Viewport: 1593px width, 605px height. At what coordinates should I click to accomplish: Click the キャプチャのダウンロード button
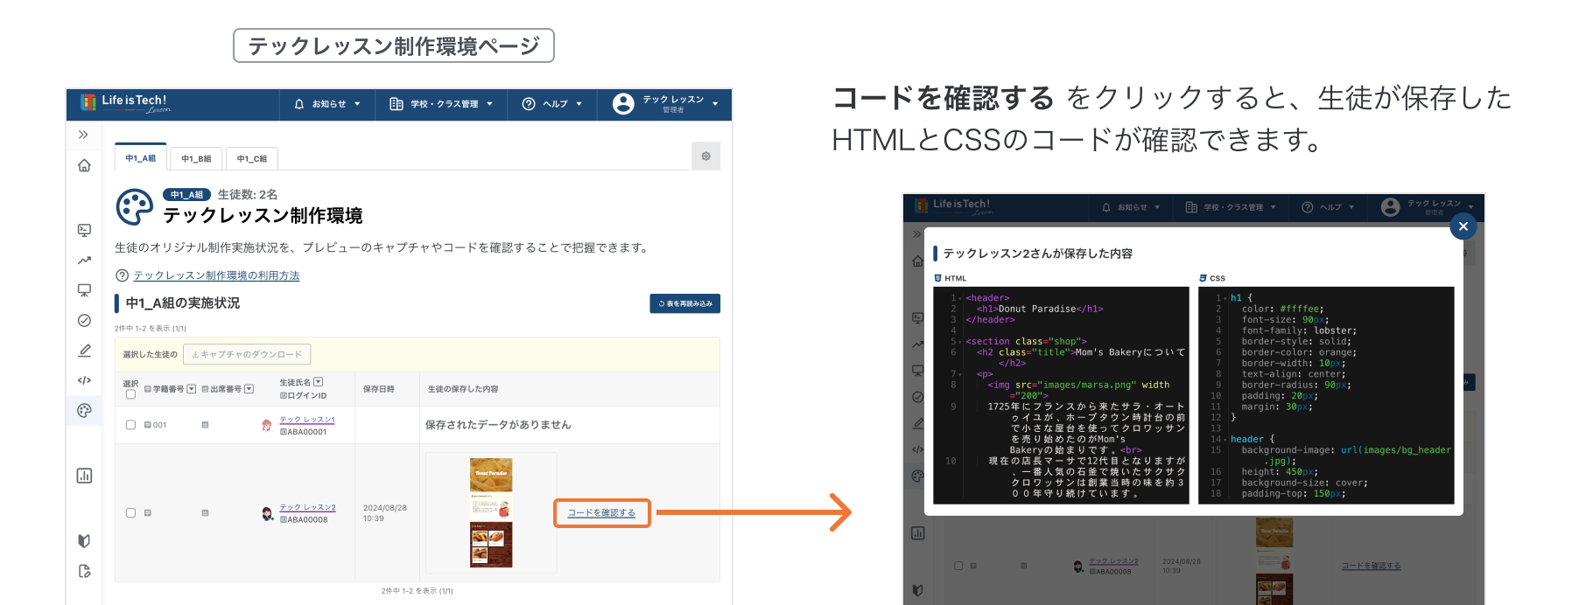tap(247, 354)
